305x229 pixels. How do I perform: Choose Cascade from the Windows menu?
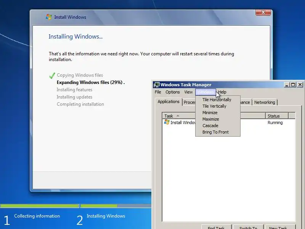218,126
